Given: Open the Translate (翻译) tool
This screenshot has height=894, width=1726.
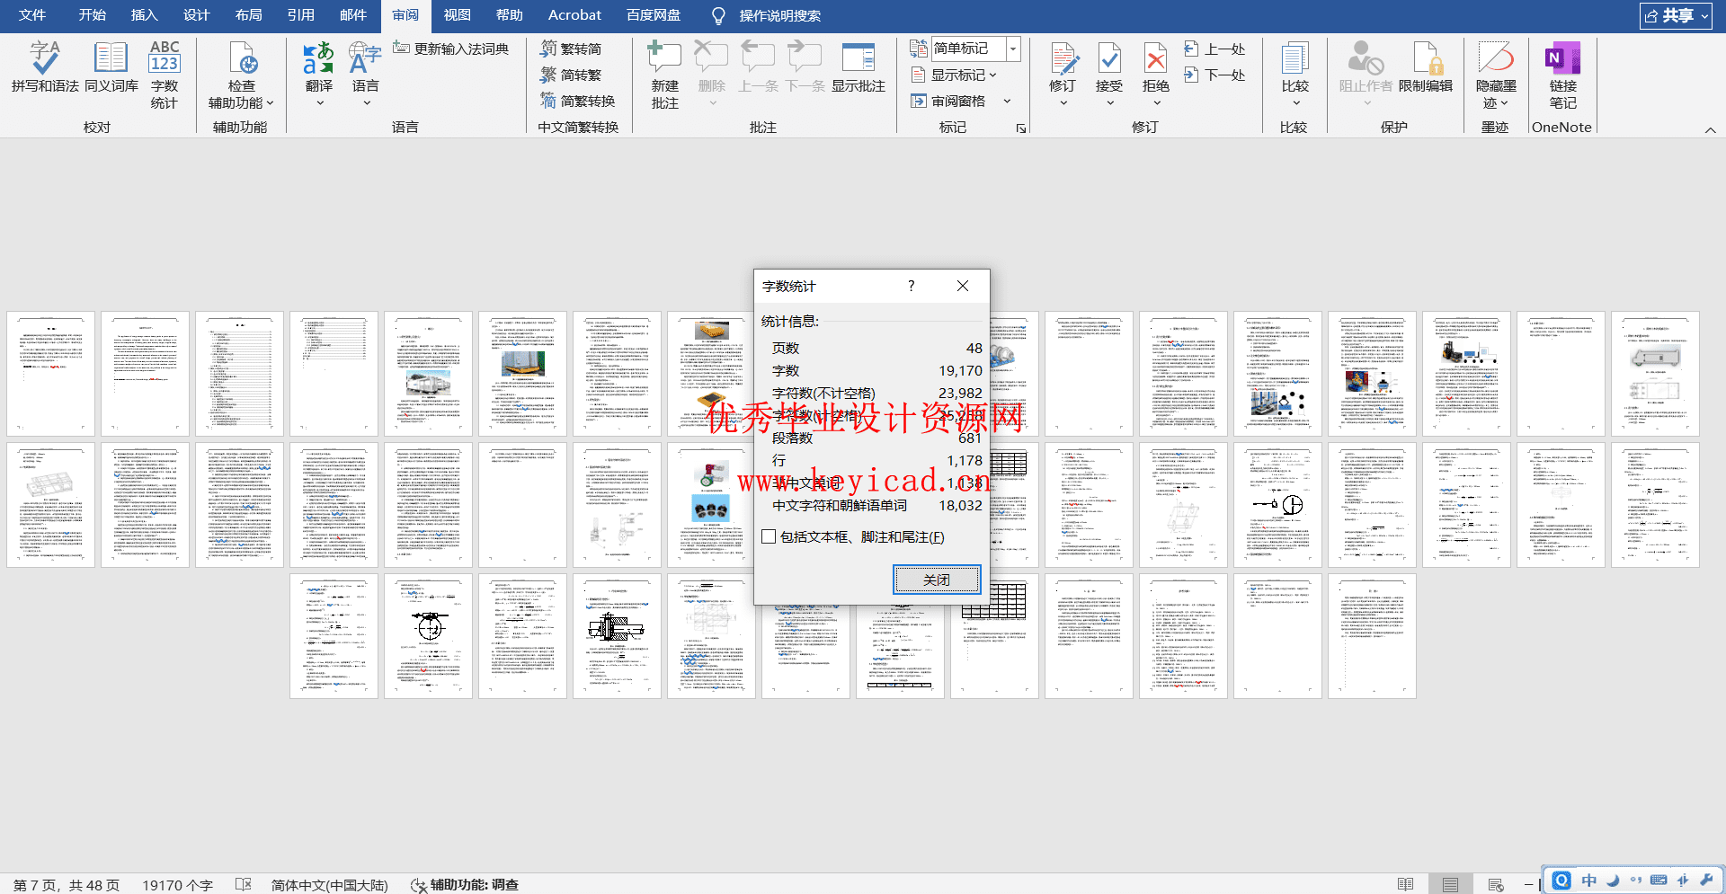Looking at the screenshot, I should (319, 75).
